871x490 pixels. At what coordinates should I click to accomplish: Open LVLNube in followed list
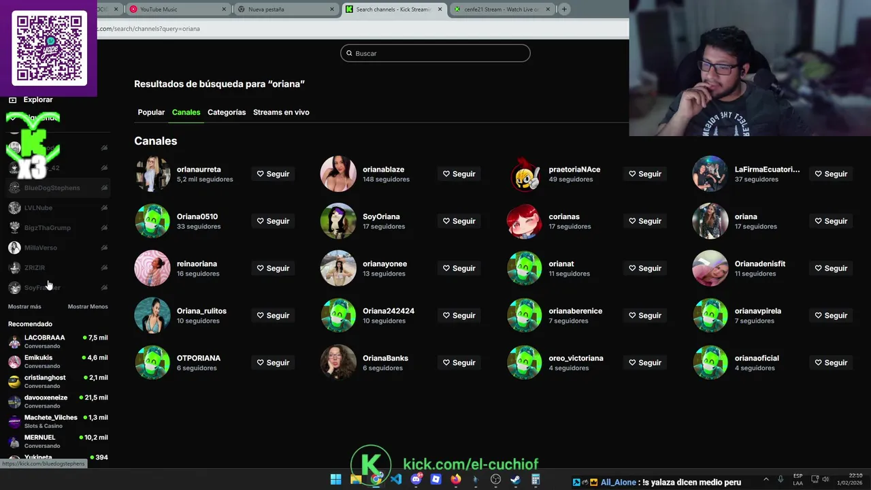[x=58, y=208]
